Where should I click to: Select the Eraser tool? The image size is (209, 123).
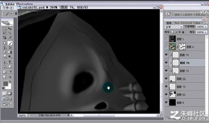point(5,52)
